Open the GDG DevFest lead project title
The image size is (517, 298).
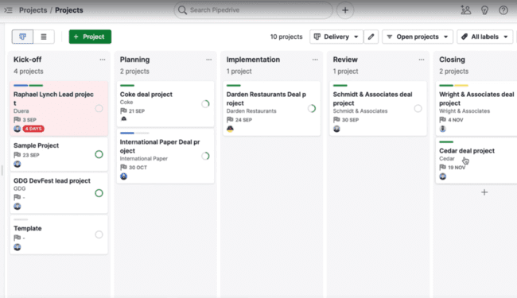(x=52, y=180)
